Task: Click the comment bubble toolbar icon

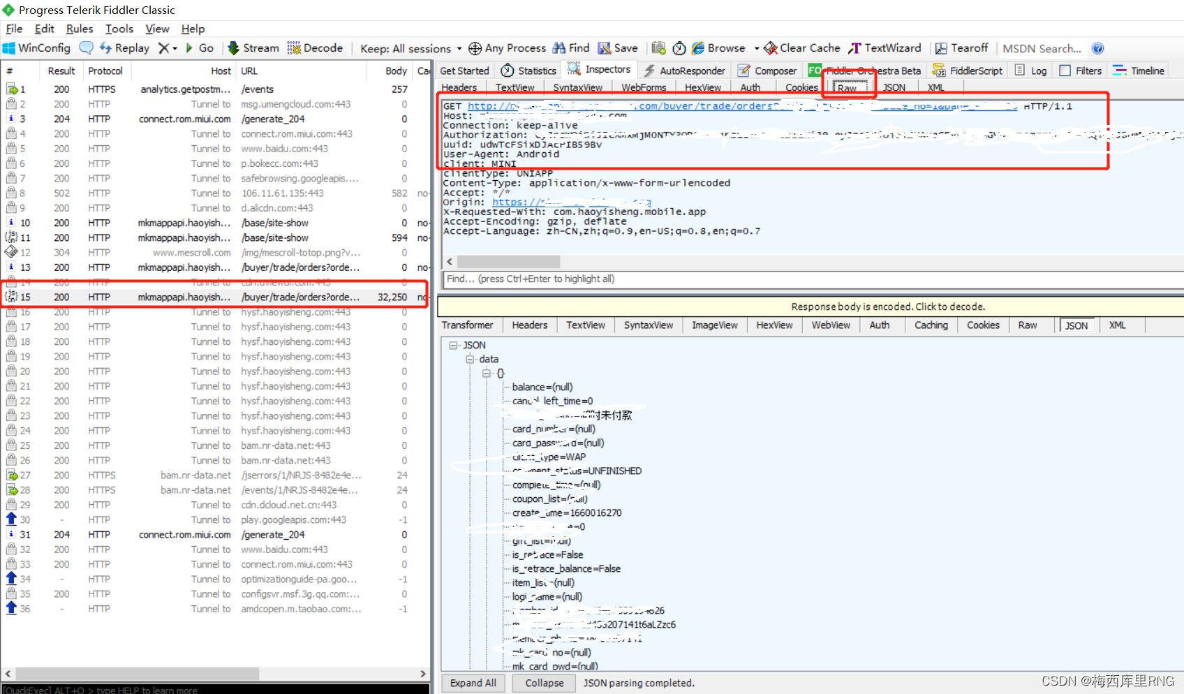Action: [x=87, y=48]
